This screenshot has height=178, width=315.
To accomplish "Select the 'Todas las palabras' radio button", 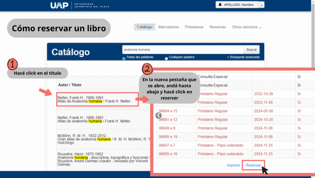I will coord(124,58).
